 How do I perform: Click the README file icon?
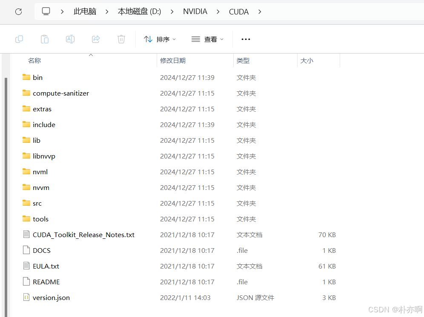[26, 281]
